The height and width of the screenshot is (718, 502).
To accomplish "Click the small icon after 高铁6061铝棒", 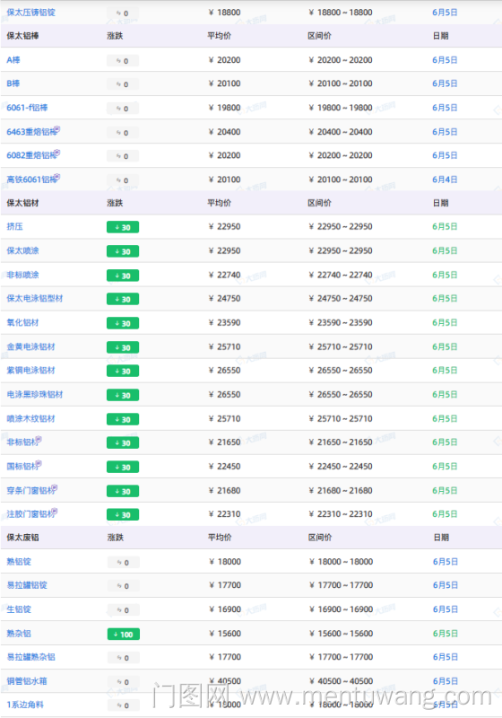I will pyautogui.click(x=57, y=177).
